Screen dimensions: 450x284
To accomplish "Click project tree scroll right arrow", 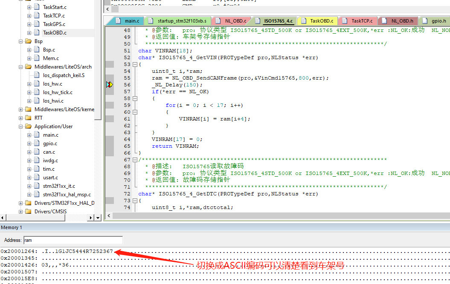I will coord(91,218).
